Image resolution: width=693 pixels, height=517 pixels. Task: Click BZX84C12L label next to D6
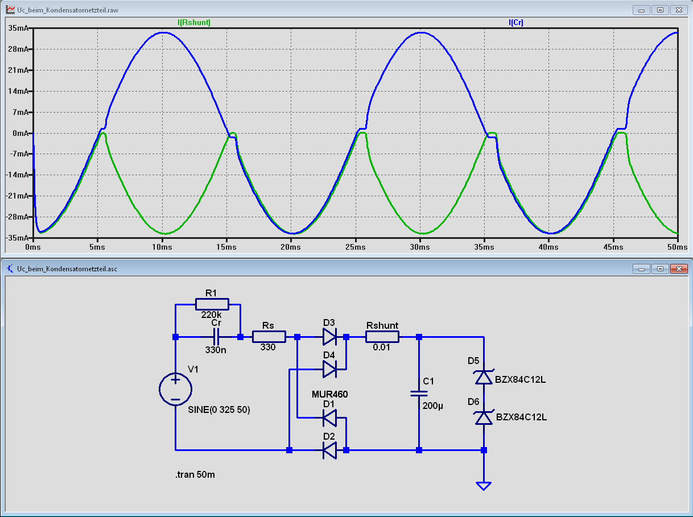click(521, 417)
